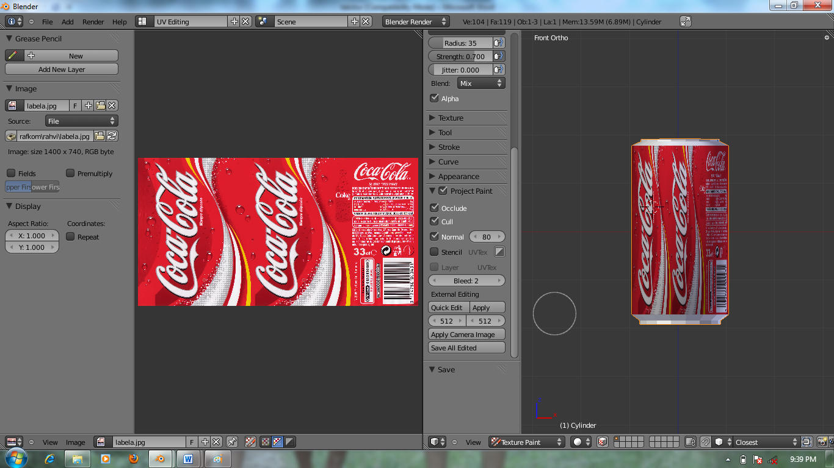The height and width of the screenshot is (468, 834).
Task: Browse for the labela.jpg file path
Action: point(100,136)
